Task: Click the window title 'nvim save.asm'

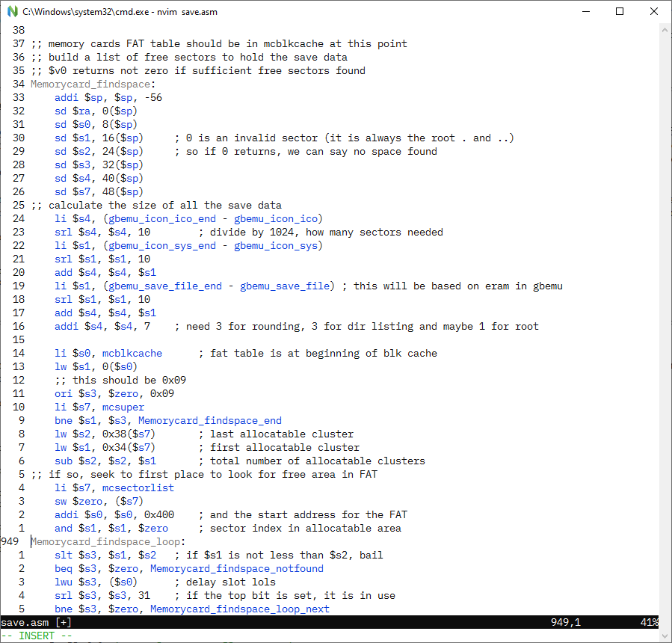Action: pyautogui.click(x=187, y=12)
